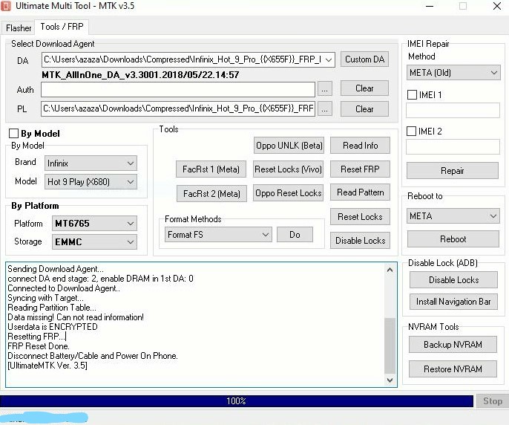Click the Auth path input field
The height and width of the screenshot is (425, 509).
point(178,89)
